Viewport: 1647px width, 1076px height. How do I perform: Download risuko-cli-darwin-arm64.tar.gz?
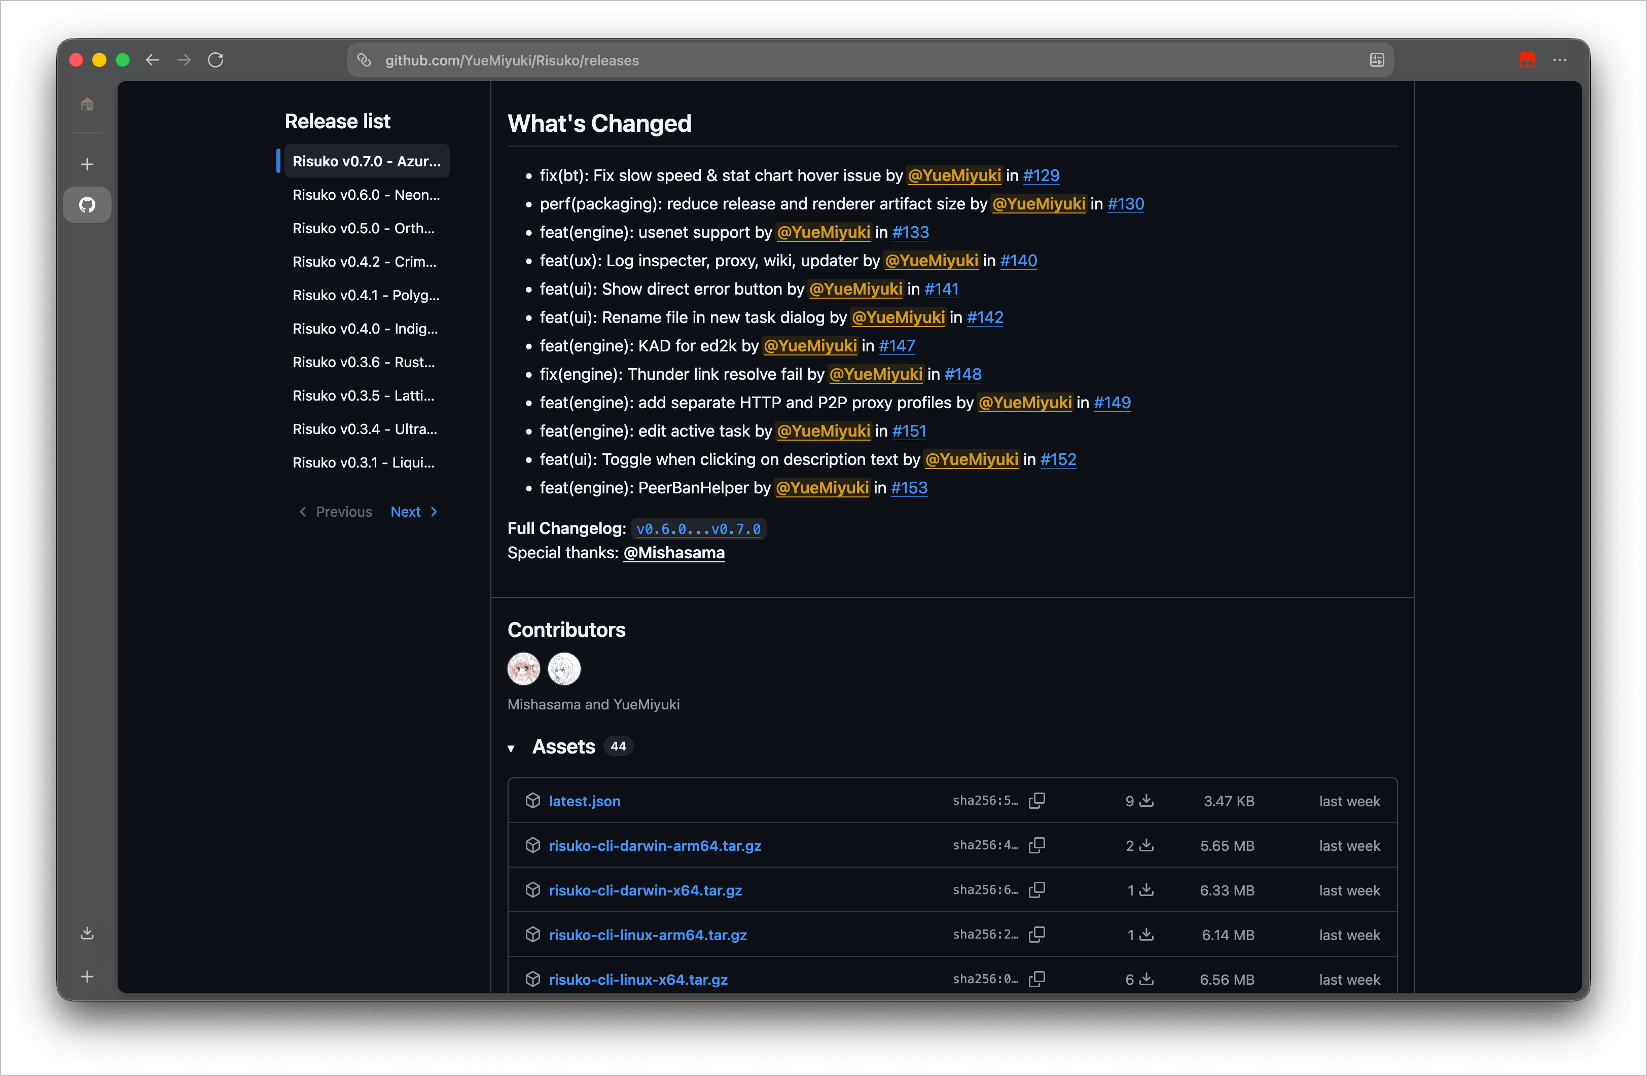tap(655, 846)
